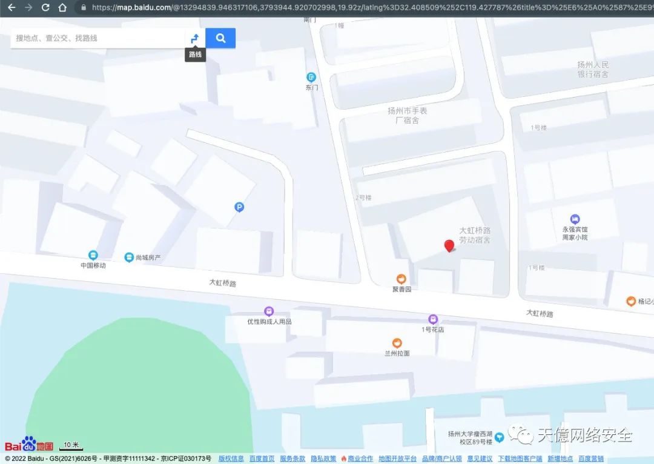This screenshot has height=464, width=654.
Task: Open the route planning arrow icon
Action: tap(195, 38)
